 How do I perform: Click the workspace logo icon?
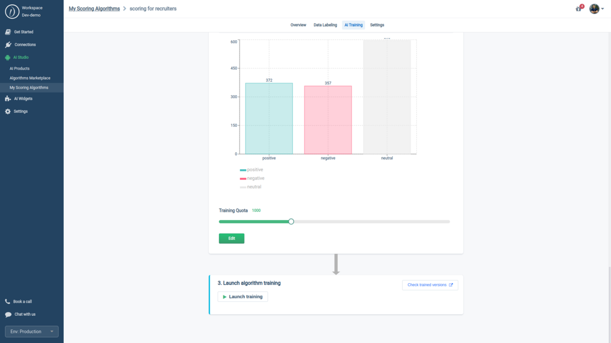coord(12,11)
